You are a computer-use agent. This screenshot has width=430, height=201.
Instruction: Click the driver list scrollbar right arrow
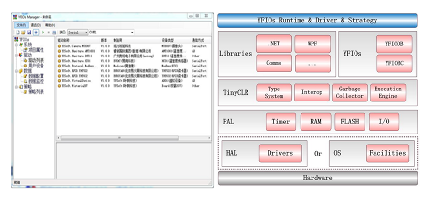click(x=209, y=138)
